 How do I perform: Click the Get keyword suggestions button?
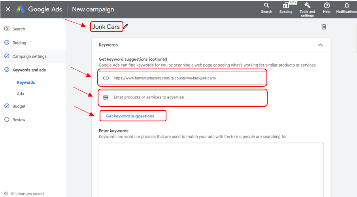130,116
